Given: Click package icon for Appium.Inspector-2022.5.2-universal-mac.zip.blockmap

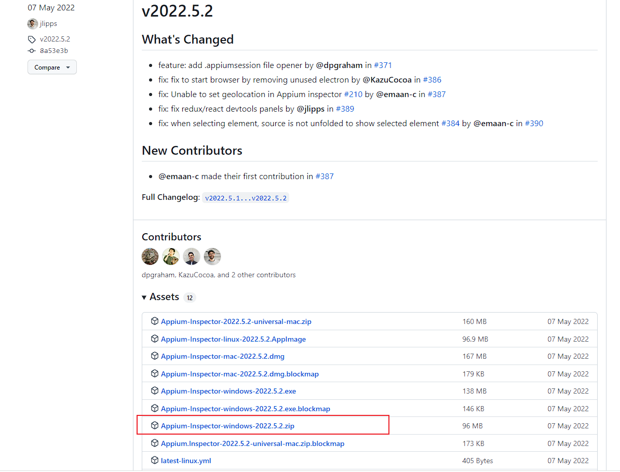Looking at the screenshot, I should [155, 443].
